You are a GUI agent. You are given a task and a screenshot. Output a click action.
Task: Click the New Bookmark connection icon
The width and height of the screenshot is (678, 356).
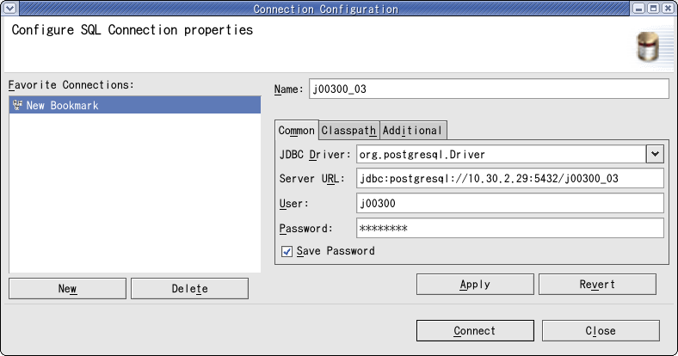pyautogui.click(x=17, y=105)
